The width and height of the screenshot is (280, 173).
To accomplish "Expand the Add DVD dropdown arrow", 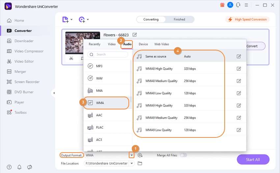I will pyautogui.click(x=88, y=19).
